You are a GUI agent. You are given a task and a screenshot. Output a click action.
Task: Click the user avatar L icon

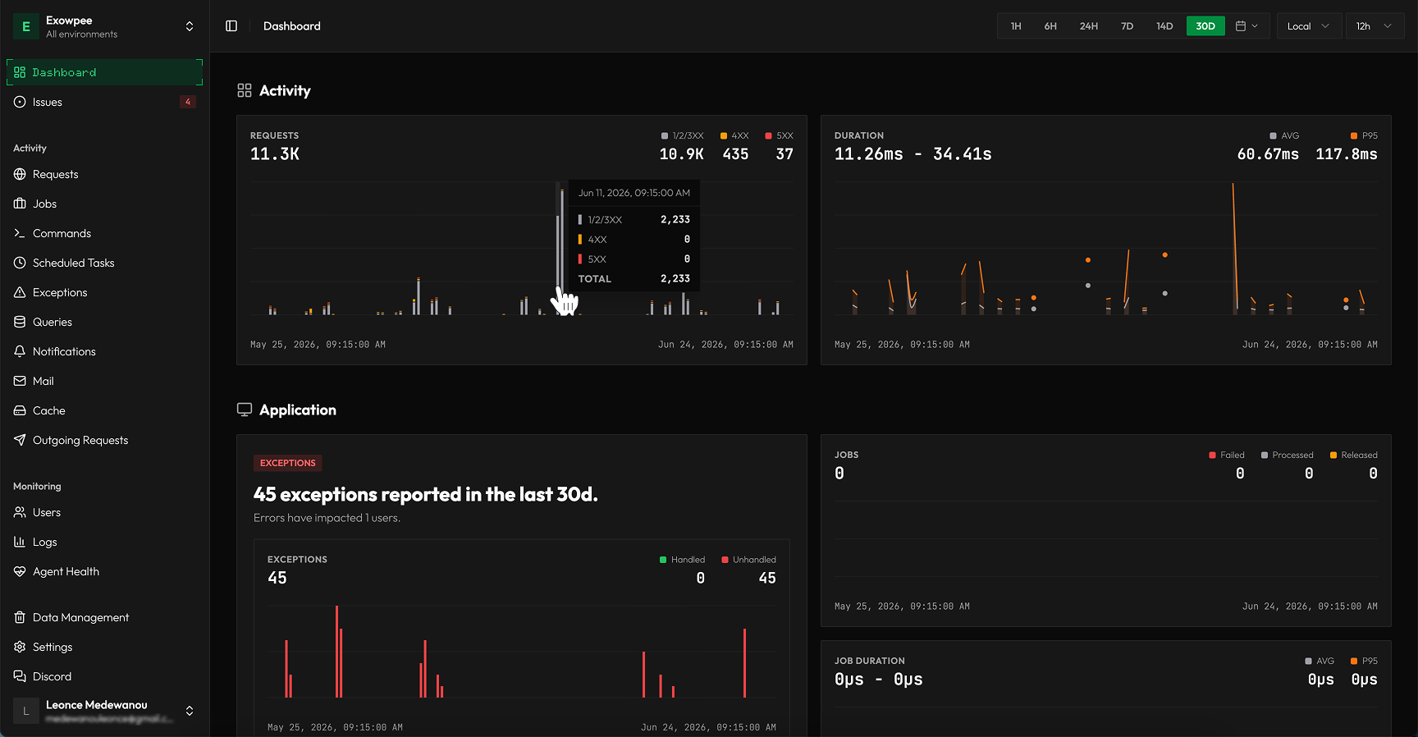(26, 711)
